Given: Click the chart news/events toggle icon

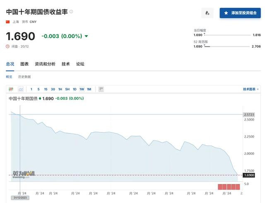Looking at the screenshot, I should click(x=101, y=89).
